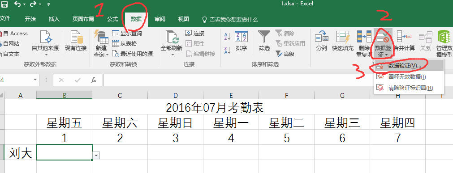Click 清除 filter button
This screenshot has width=453, height=173.
pyautogui.click(x=285, y=34)
